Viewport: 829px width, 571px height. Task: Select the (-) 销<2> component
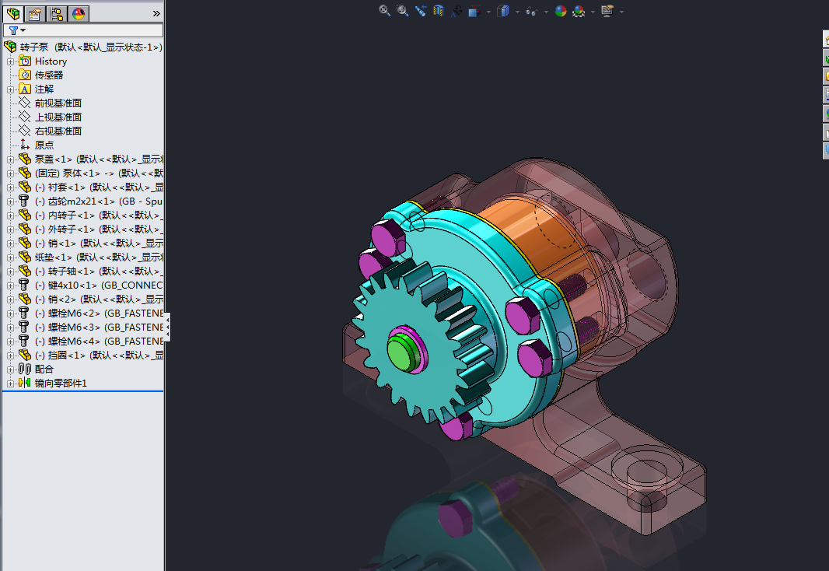[x=99, y=300]
